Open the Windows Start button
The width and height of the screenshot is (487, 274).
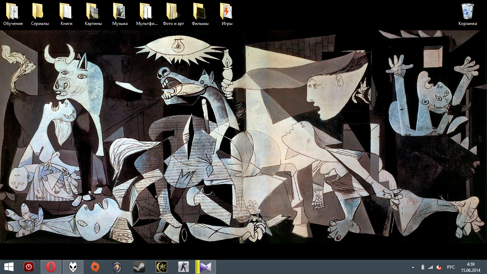(x=9, y=267)
